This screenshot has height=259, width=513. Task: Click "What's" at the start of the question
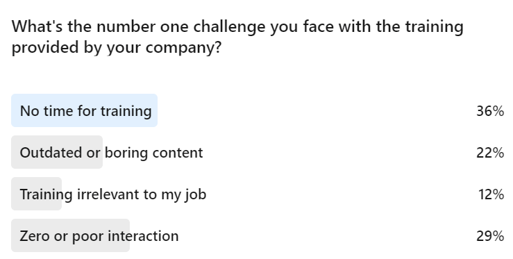tap(37, 26)
